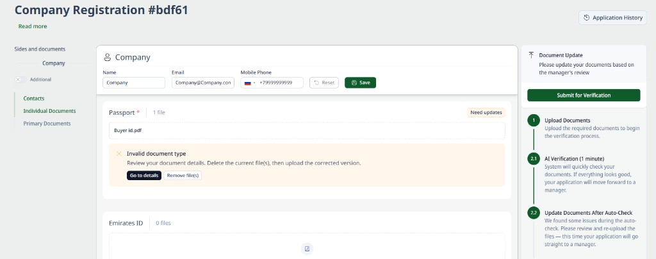Edit the Email input field

pyautogui.click(x=203, y=83)
